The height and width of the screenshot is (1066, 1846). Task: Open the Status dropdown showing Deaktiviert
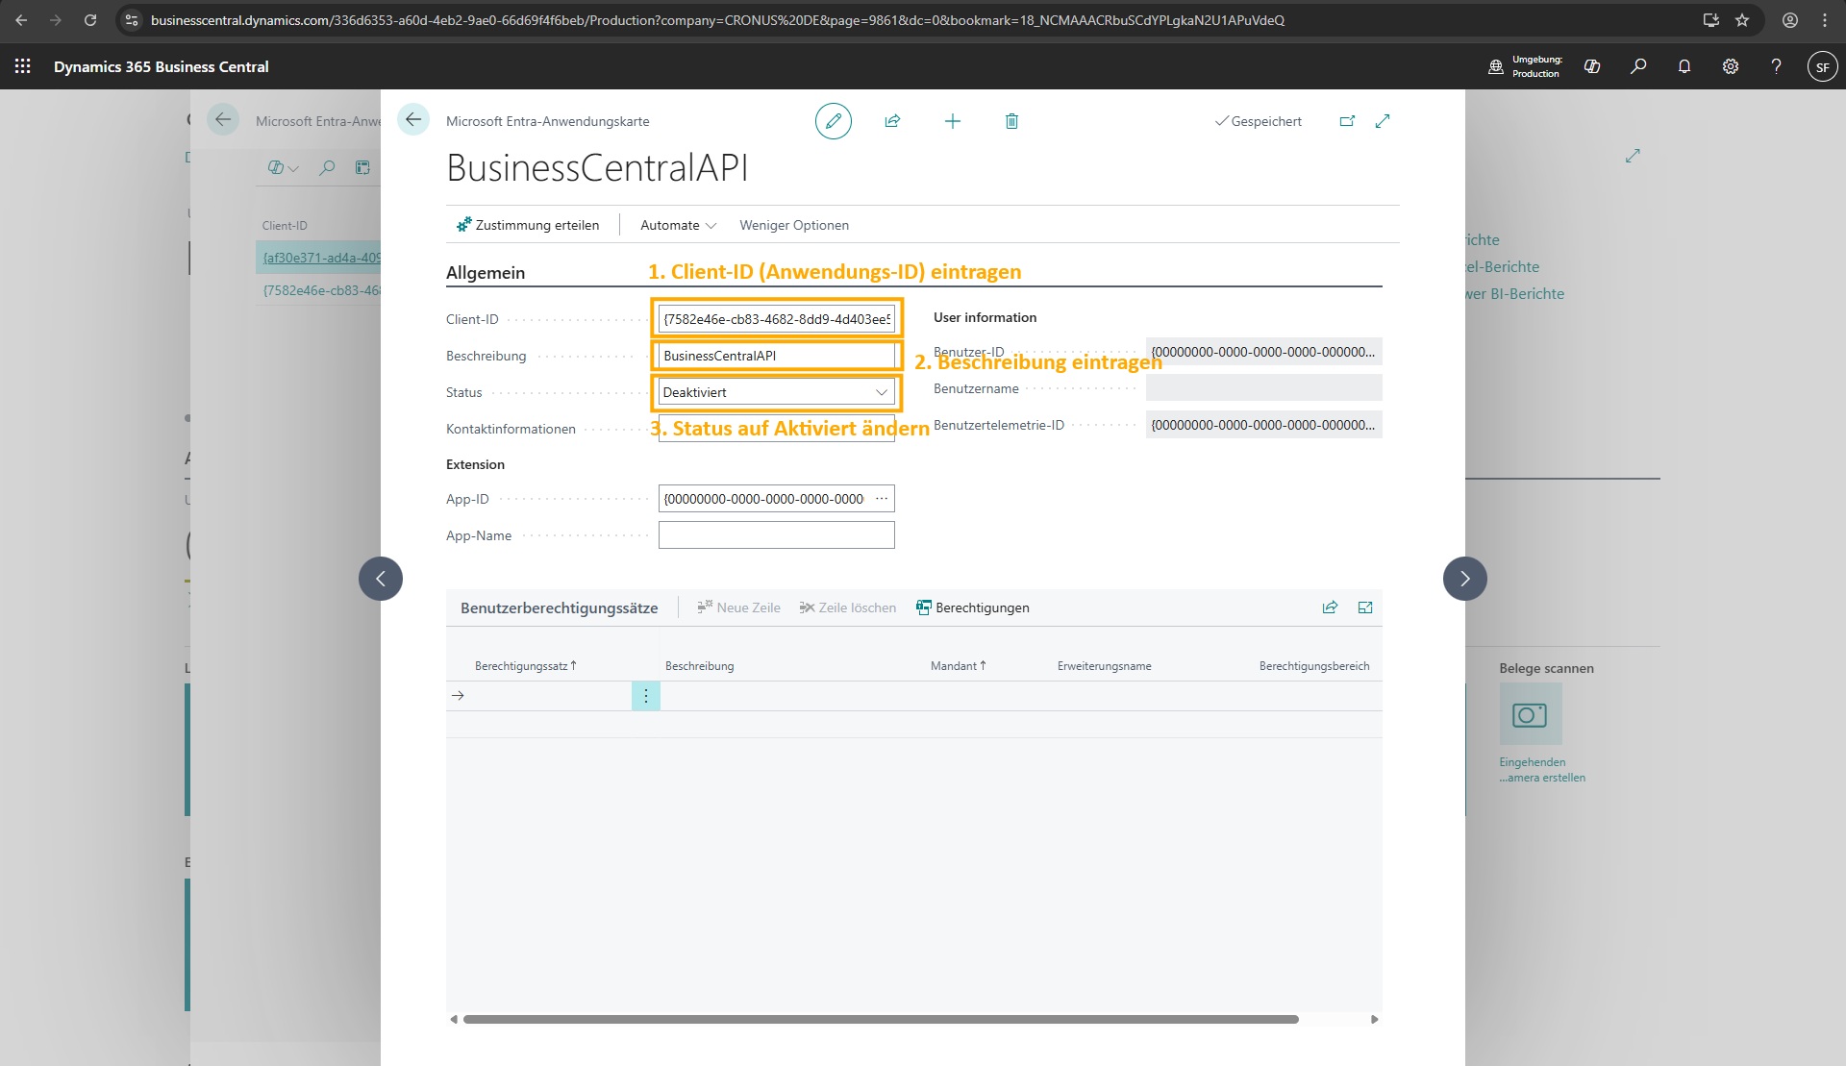(777, 392)
